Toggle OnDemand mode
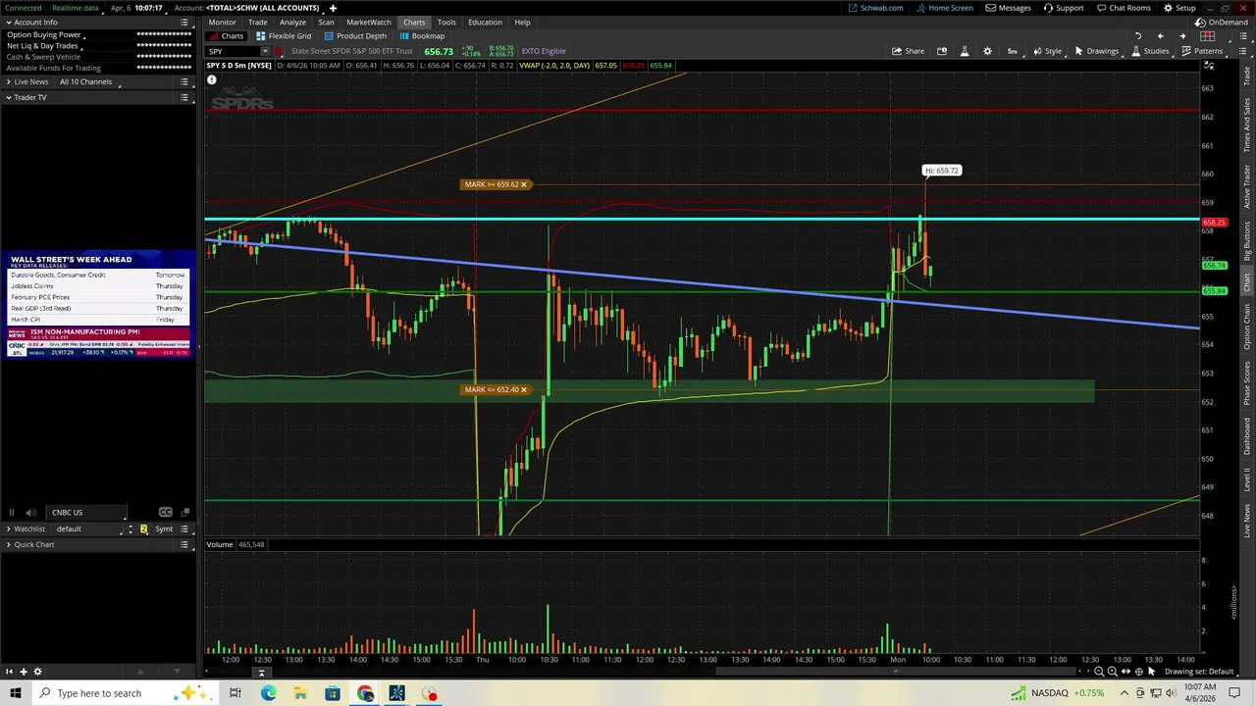Screen dimensions: 1256x706 [1222, 22]
